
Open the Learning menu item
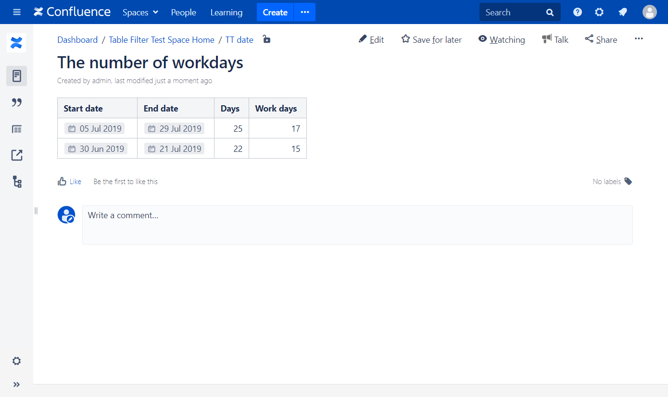pyautogui.click(x=226, y=12)
